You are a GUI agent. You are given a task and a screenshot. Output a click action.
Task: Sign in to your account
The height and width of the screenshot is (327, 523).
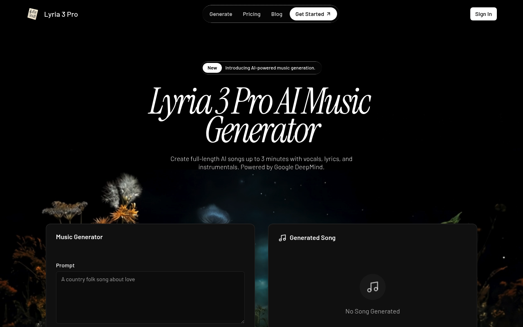tap(483, 13)
